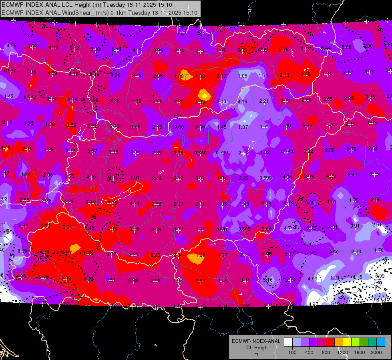Screen dimensions: 392x360
Task: Click the legend tick label 1600
Action: click(360, 352)
